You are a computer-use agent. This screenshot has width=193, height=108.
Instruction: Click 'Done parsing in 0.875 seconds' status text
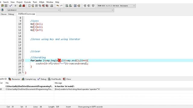point(90,107)
